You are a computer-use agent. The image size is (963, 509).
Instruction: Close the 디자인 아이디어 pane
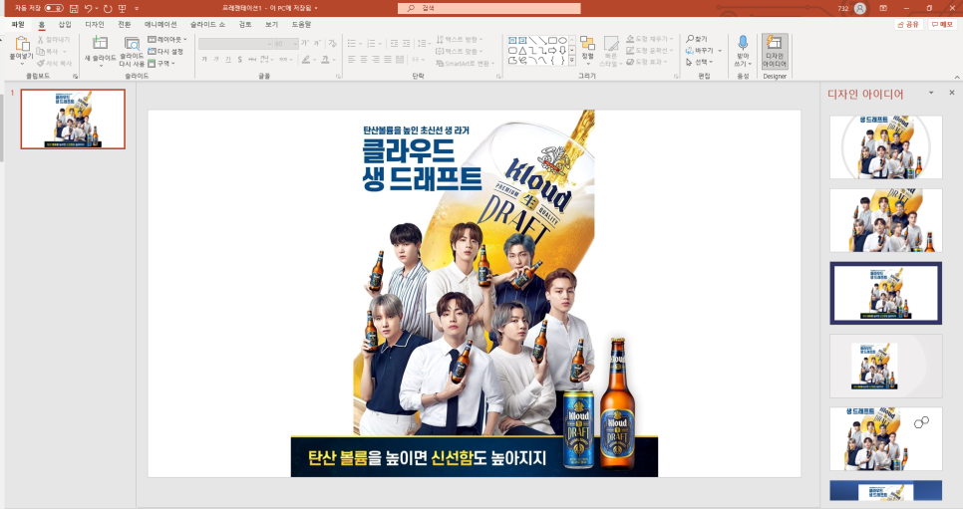click(x=952, y=93)
